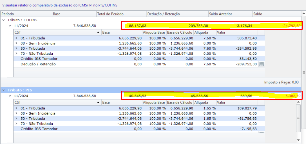Select COFINS saldo anterior -3.176,34
This screenshot has height=144, width=306.
[x=244, y=26]
